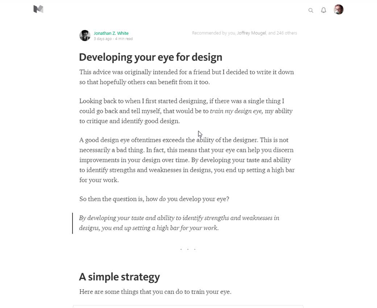
Task: Click the three-dot section divider
Action: [x=188, y=249]
